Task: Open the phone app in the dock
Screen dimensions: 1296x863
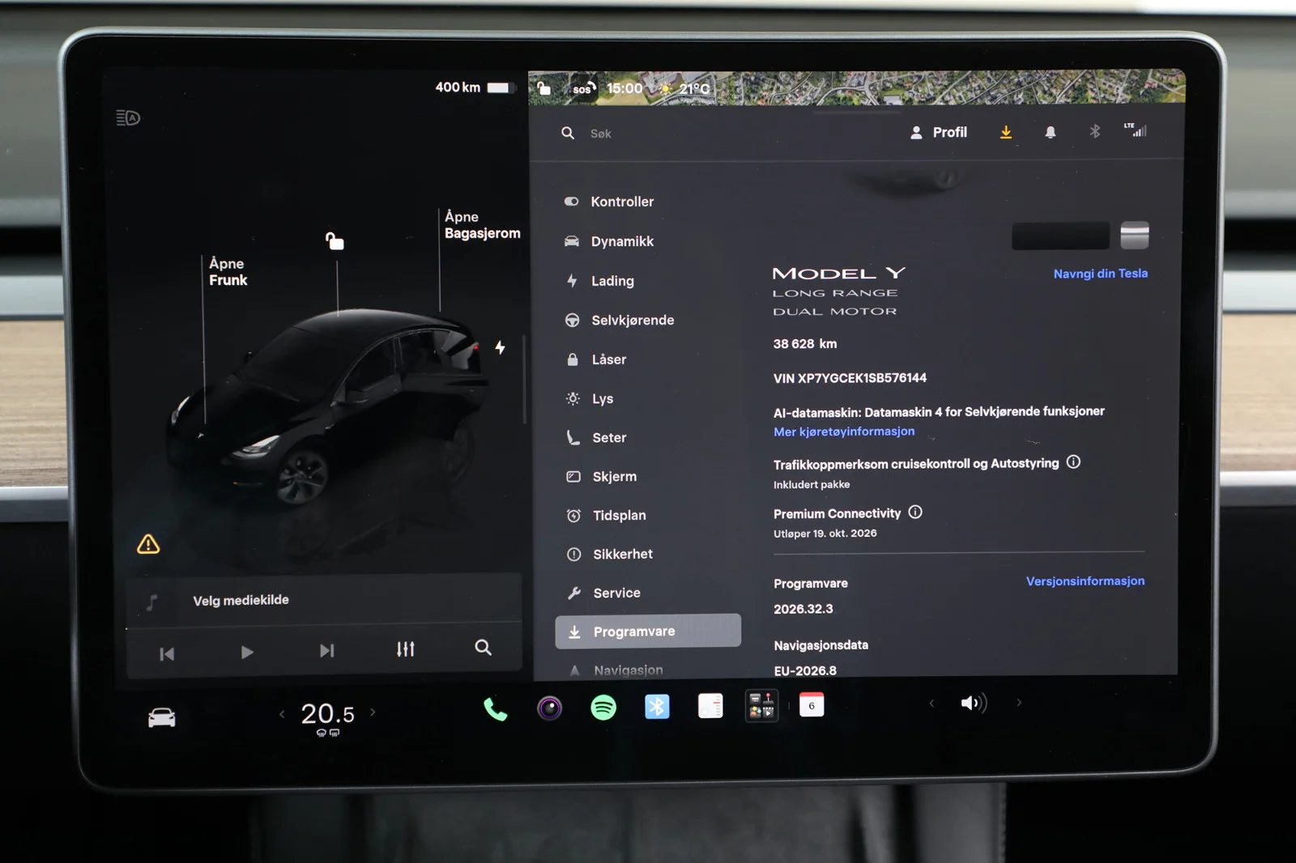Action: [495, 709]
